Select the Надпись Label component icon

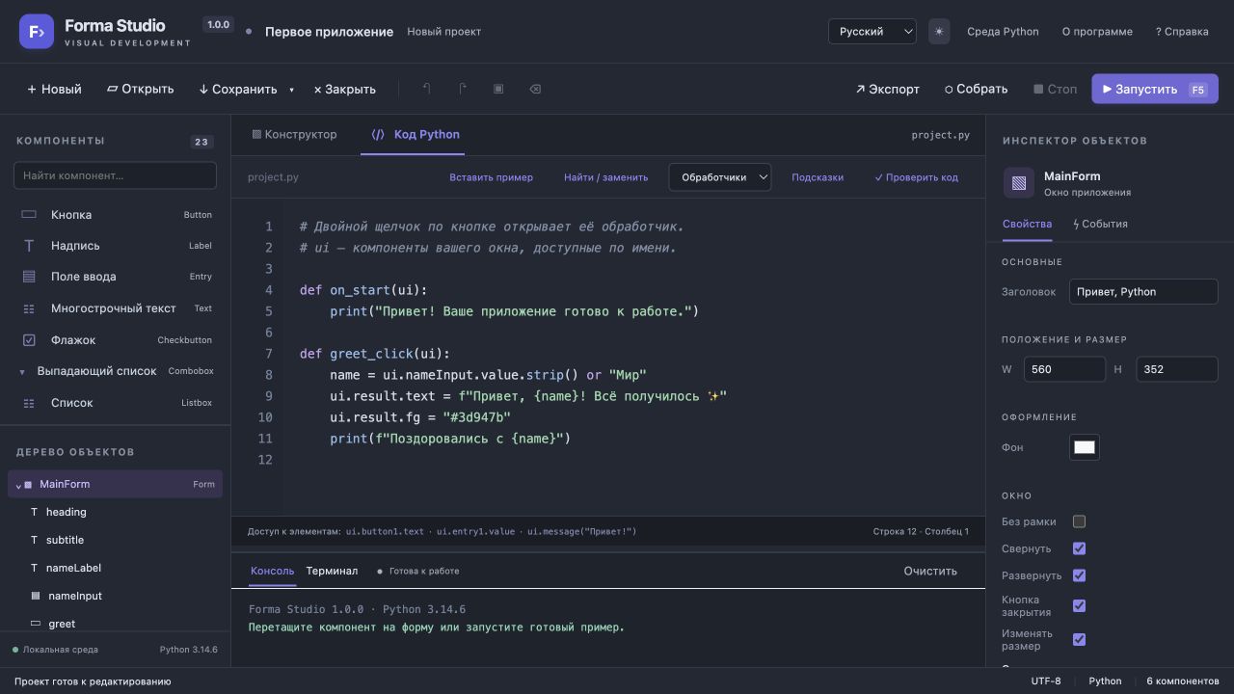(29, 246)
